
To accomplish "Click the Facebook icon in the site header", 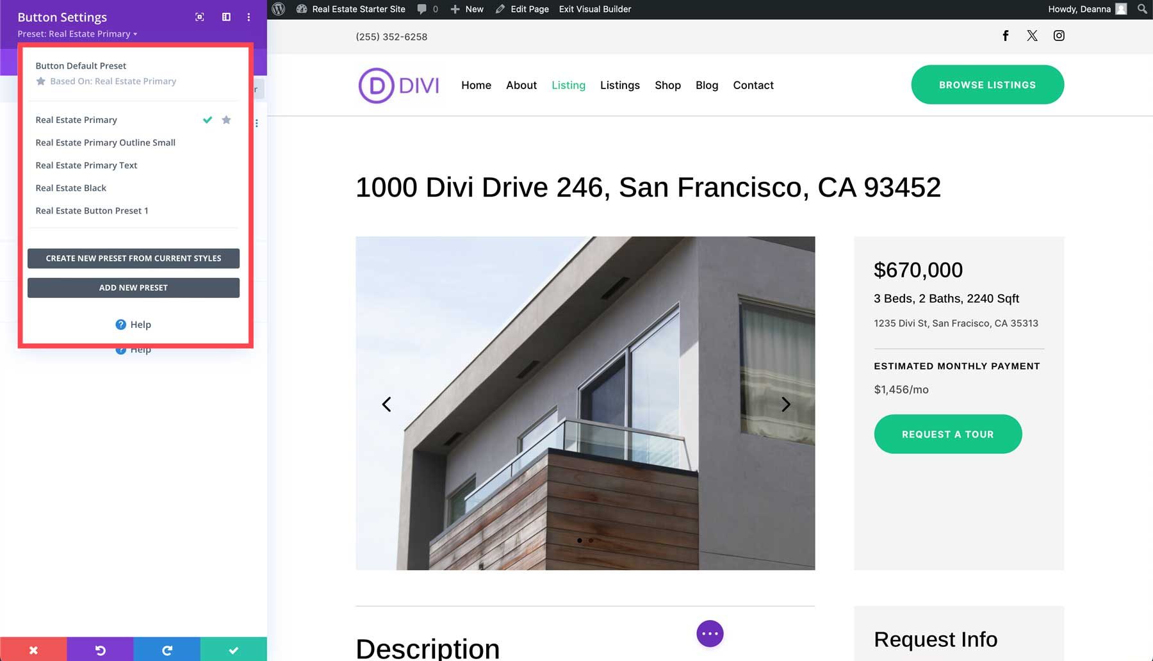I will pyautogui.click(x=1006, y=36).
